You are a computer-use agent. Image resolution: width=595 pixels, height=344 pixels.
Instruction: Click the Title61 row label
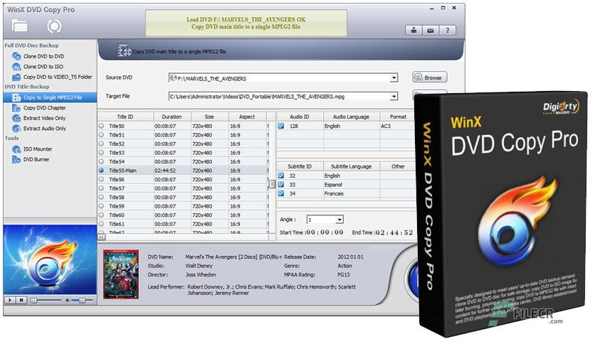coord(117,224)
